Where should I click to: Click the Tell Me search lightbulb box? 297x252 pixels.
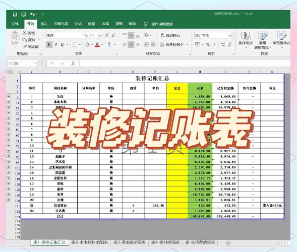[x=159, y=24]
